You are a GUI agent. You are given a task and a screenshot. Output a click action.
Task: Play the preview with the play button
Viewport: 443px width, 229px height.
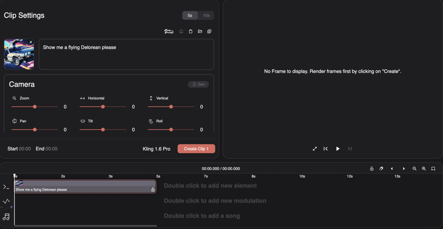[338, 149]
